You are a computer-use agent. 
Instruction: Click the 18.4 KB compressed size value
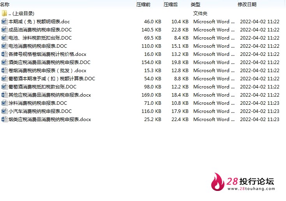click(180, 95)
